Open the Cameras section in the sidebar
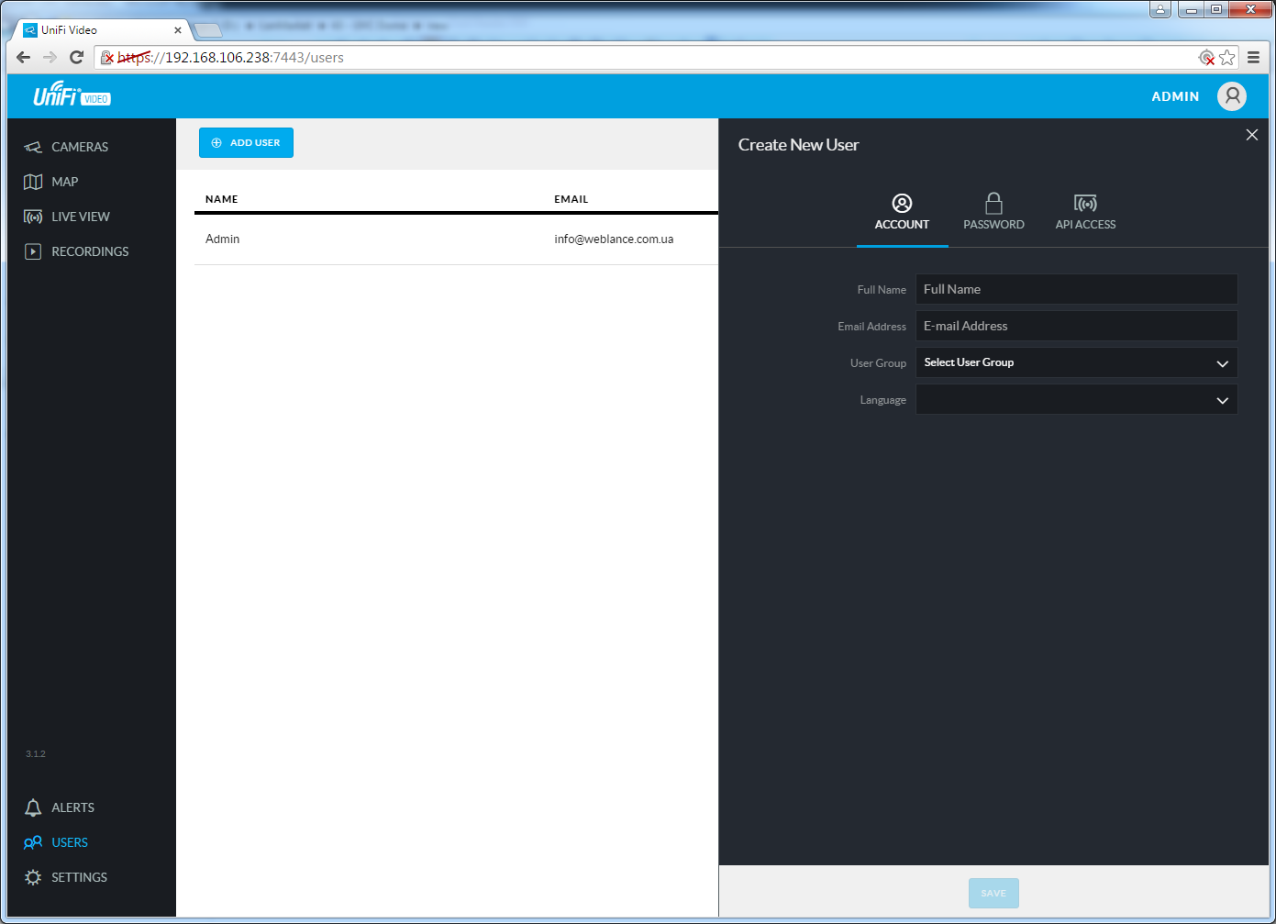The image size is (1276, 924). (x=79, y=147)
